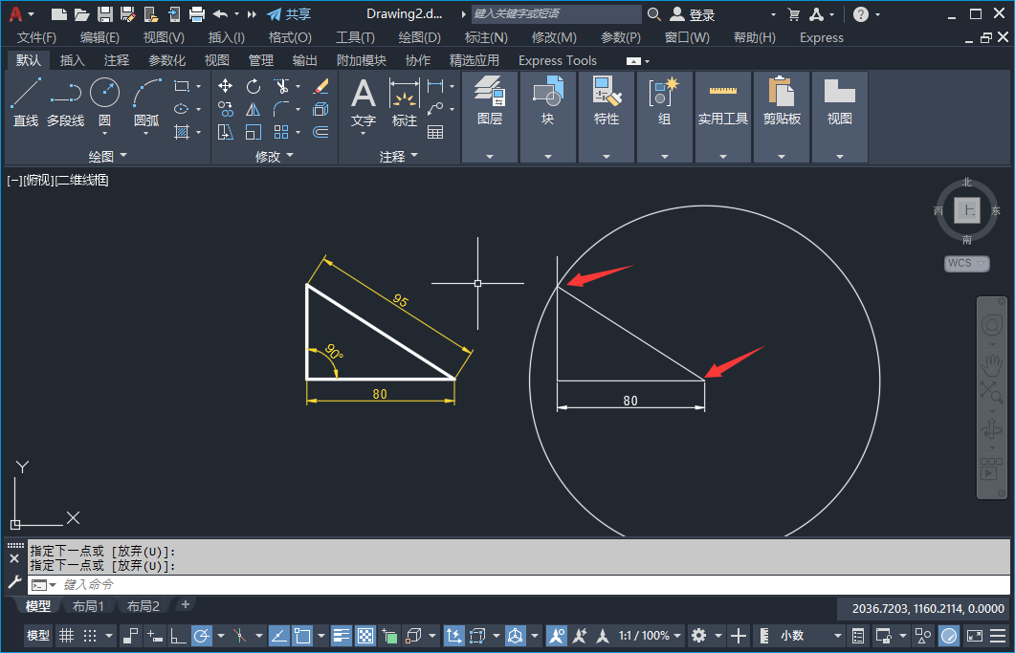Choose the 文字 (Text) annotation tool
Viewport: 1015px width, 653px height.
click(364, 102)
